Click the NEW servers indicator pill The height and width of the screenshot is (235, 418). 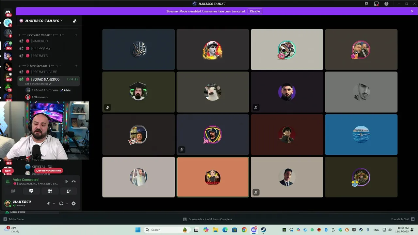coord(8,171)
